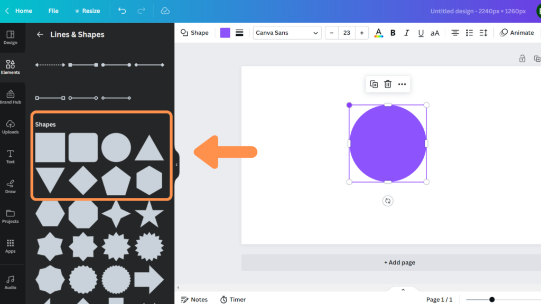Lock the page with padlock icon

click(523, 59)
